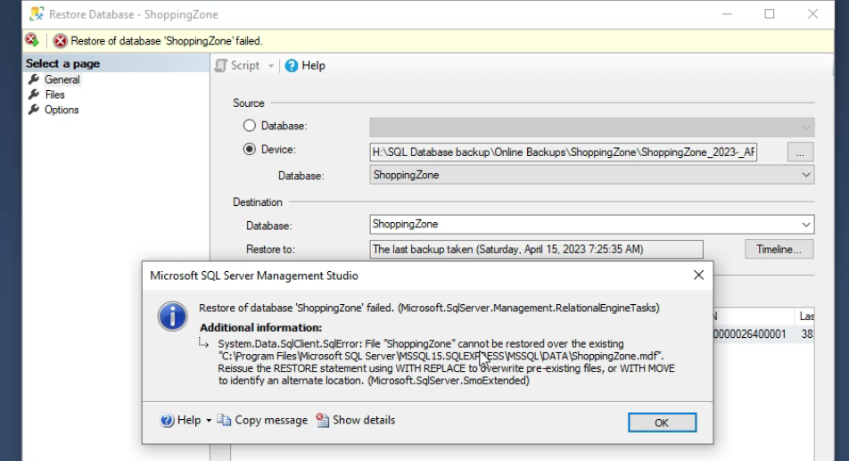Select the Options page

(62, 110)
